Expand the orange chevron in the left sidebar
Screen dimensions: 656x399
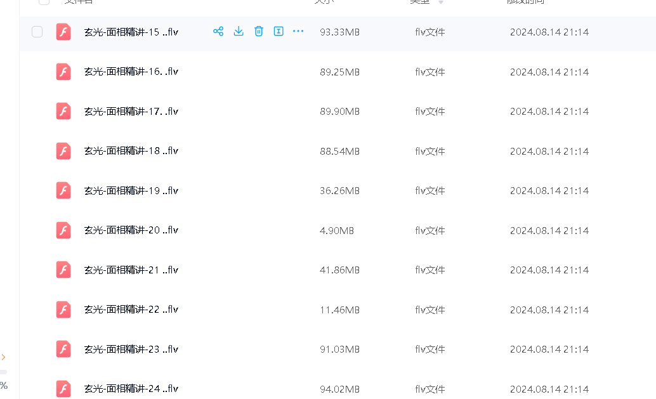[x=3, y=357]
